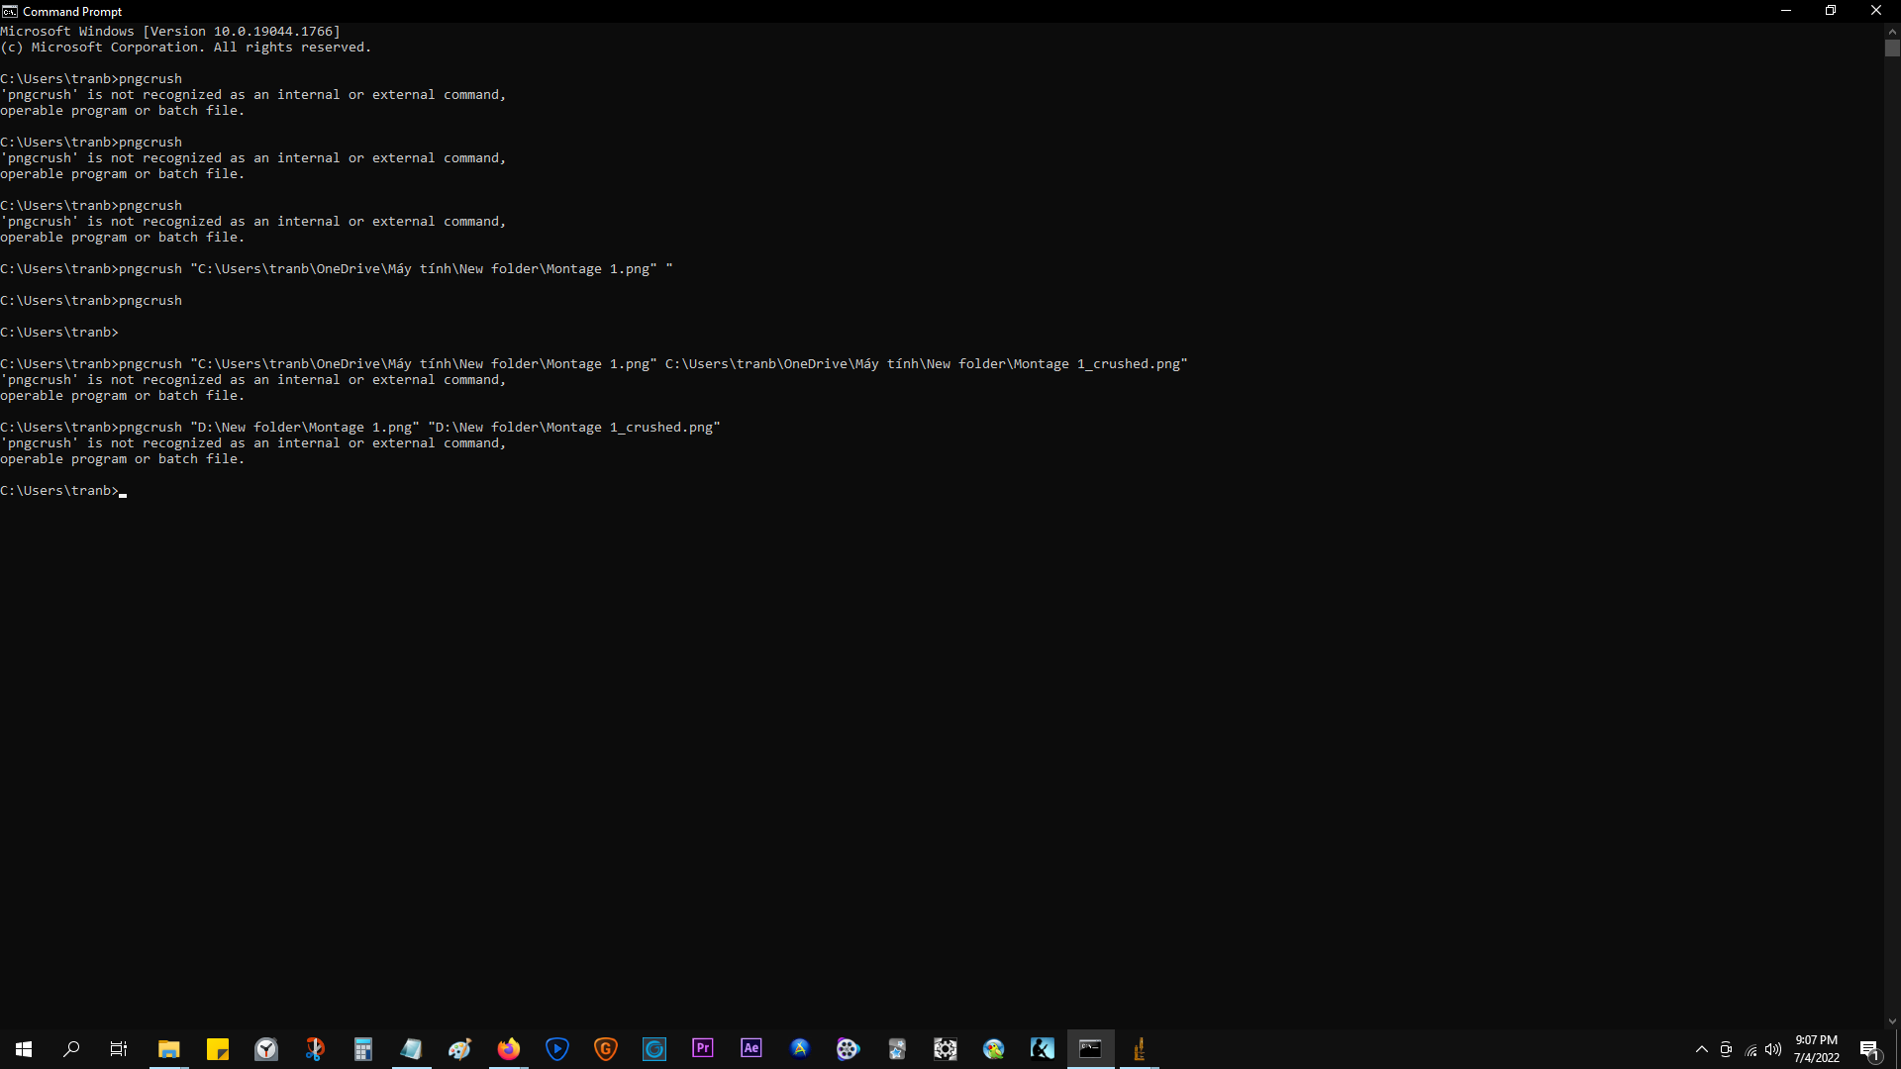Open Command Prompt title bar system menu icon

(x=10, y=11)
